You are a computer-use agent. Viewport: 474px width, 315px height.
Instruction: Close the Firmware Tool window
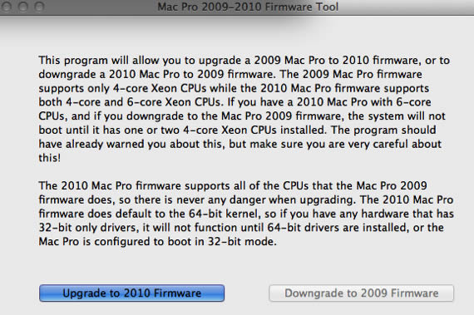click(x=6, y=7)
